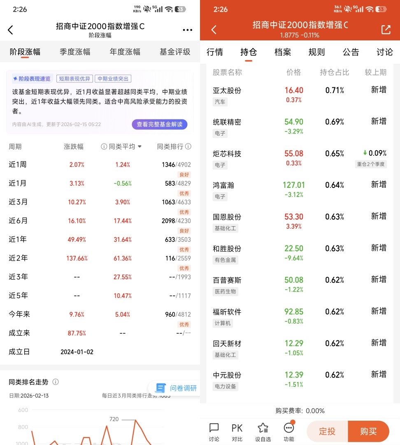Tap the 计算机 sector tag
This screenshot has width=400, height=445.
223,323
